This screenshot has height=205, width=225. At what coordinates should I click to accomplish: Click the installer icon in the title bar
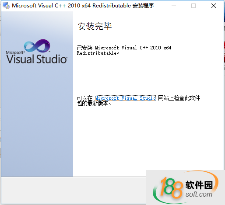[6, 6]
